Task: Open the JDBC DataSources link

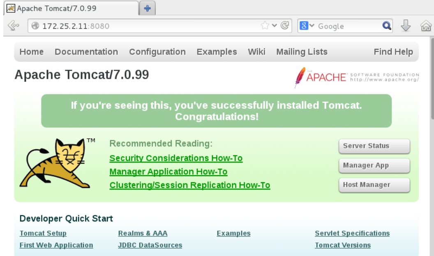Action: point(150,245)
